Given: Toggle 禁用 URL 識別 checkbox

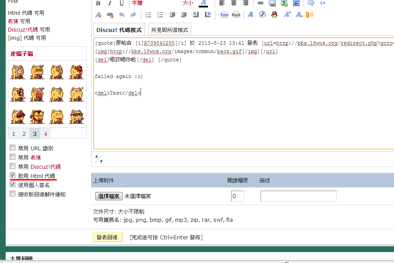Looking at the screenshot, I should click(x=12, y=148).
